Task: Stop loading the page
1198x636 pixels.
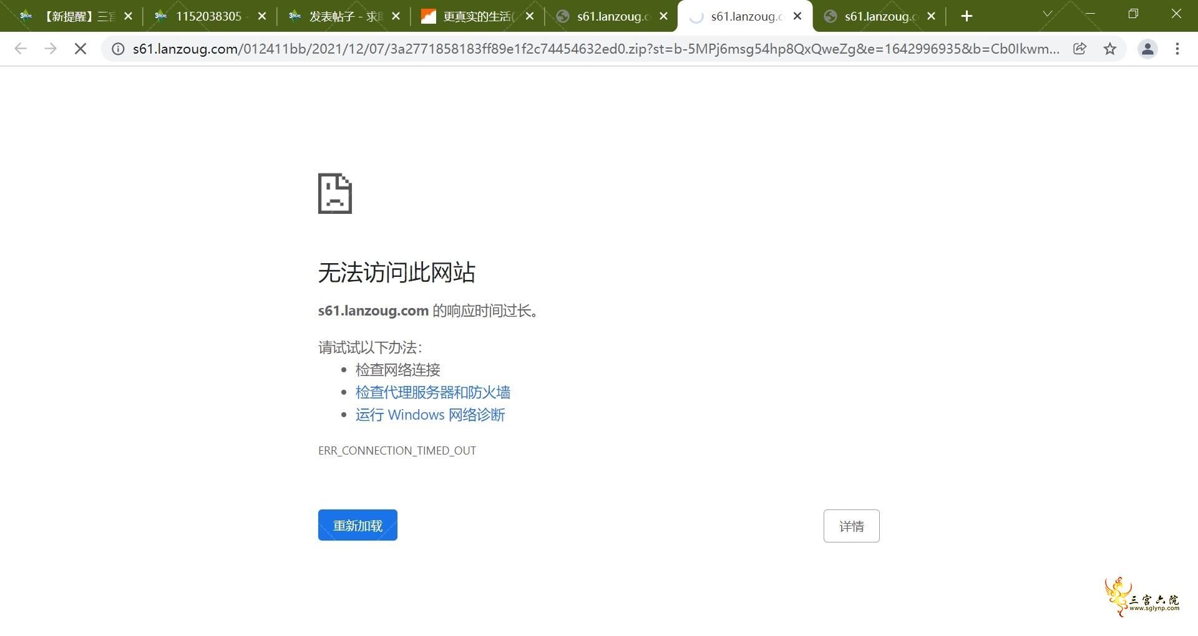Action: point(80,49)
